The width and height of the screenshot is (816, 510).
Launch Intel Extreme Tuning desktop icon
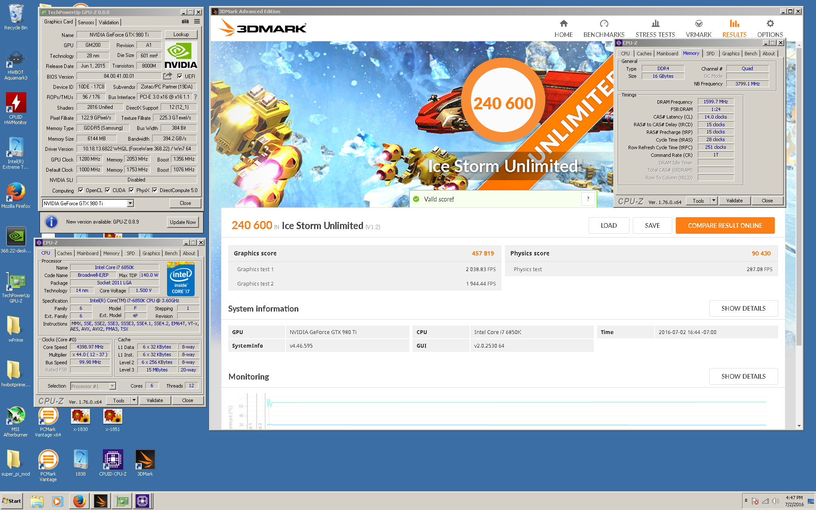pyautogui.click(x=16, y=153)
